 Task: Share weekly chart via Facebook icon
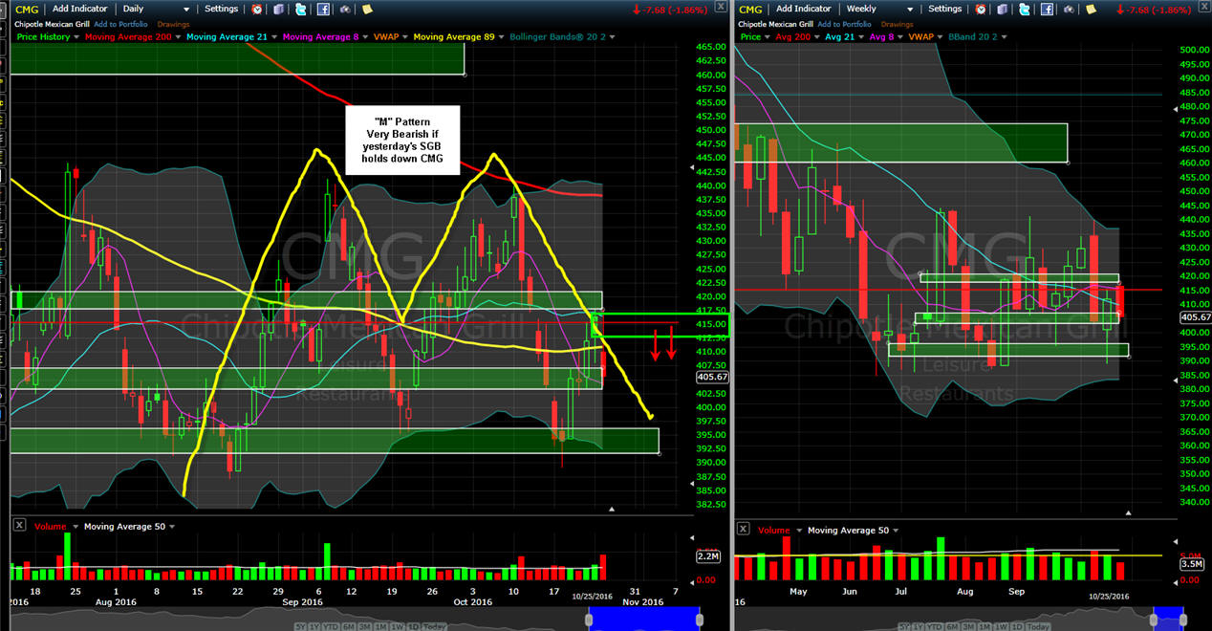(x=1047, y=10)
